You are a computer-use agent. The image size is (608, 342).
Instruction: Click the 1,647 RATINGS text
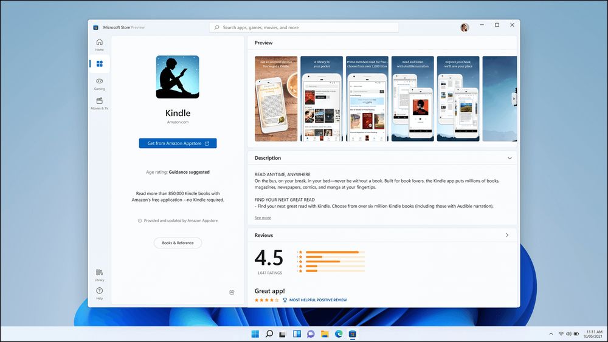click(269, 273)
